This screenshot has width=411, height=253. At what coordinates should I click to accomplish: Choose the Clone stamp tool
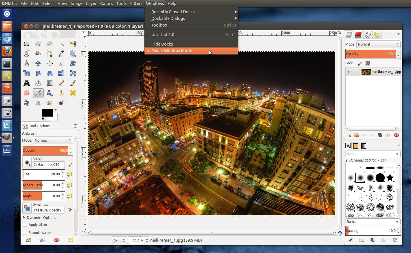(x=61, y=93)
